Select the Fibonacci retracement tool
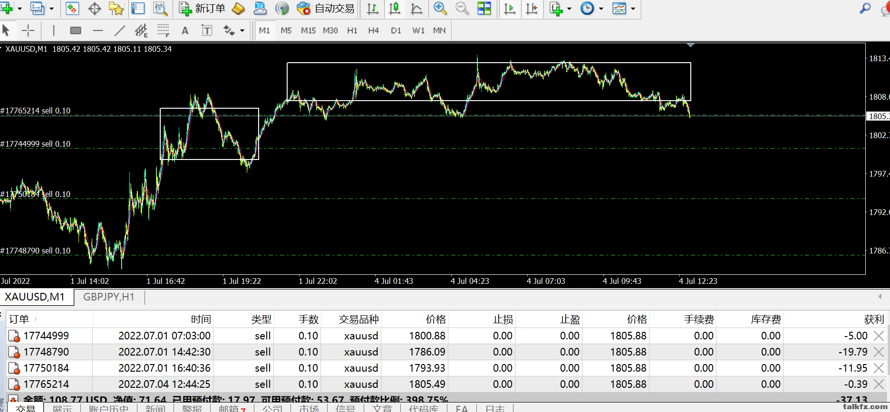This screenshot has width=890, height=412. click(x=163, y=30)
